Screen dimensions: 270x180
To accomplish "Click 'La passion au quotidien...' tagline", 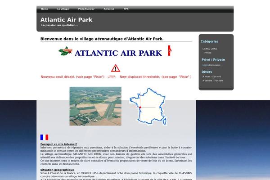I will 59,25.
